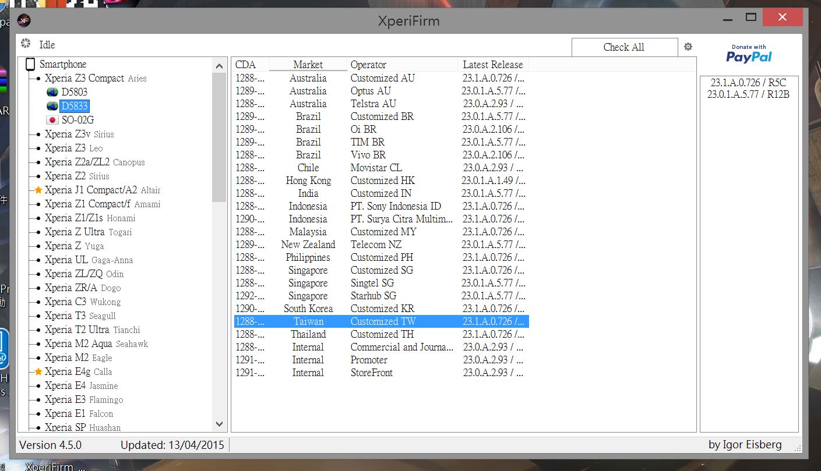Select Xperia ZR/A Dogo in tree
The height and width of the screenshot is (471, 821).
(83, 288)
